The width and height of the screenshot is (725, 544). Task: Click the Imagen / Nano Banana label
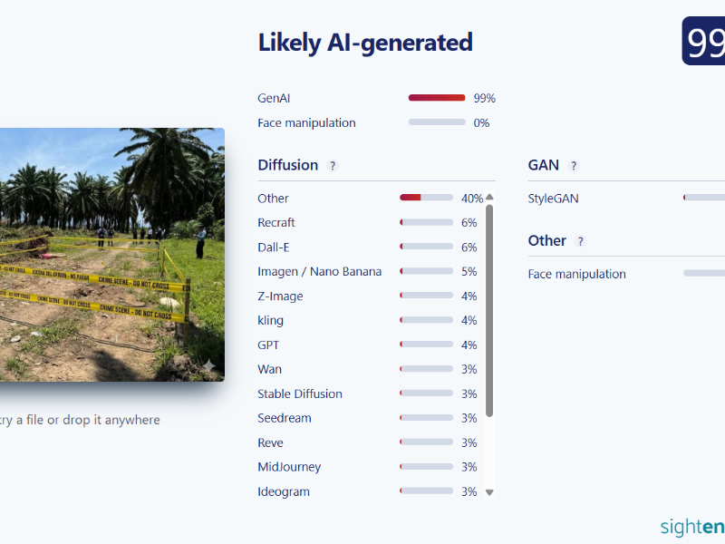[x=320, y=271]
